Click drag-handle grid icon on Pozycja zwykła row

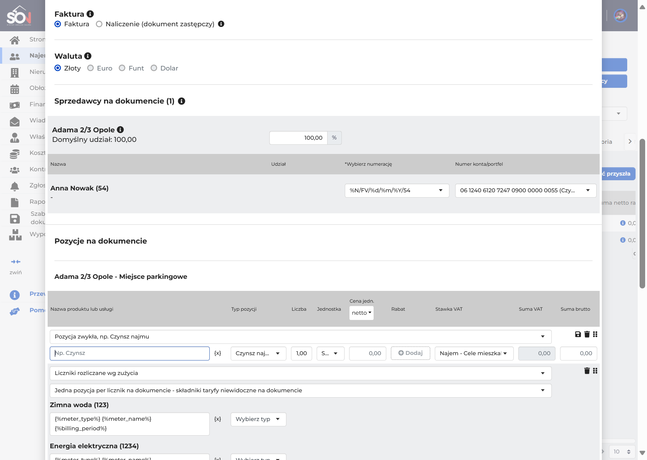(x=595, y=334)
